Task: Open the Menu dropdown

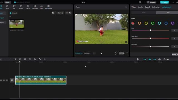Action: tap(8, 2)
